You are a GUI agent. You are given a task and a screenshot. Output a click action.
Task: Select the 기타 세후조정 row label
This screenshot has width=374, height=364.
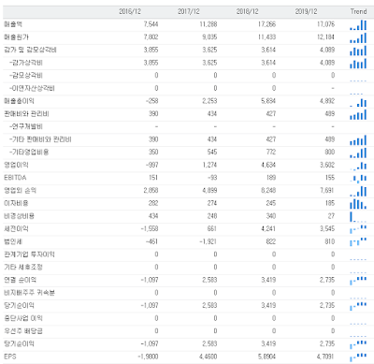[x=23, y=268]
